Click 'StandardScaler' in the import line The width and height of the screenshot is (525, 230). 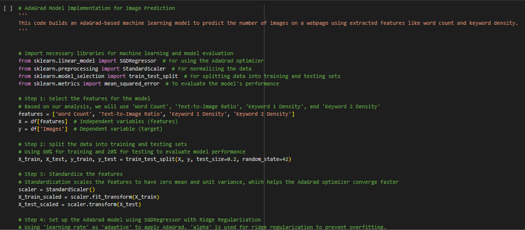[144, 69]
